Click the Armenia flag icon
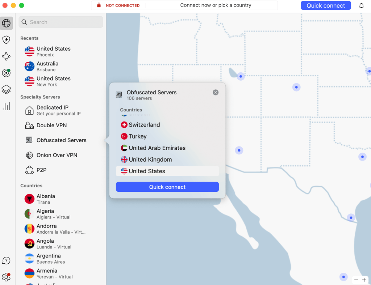Image resolution: width=371 pixels, height=285 pixels. (x=29, y=273)
